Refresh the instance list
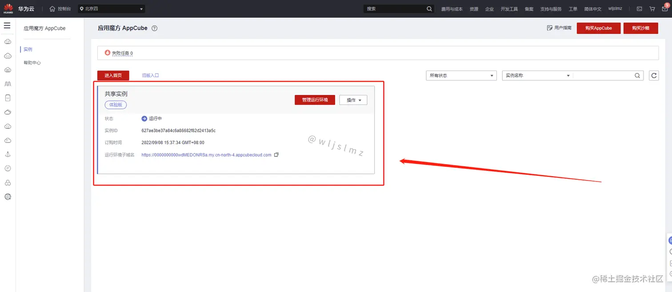 point(654,75)
